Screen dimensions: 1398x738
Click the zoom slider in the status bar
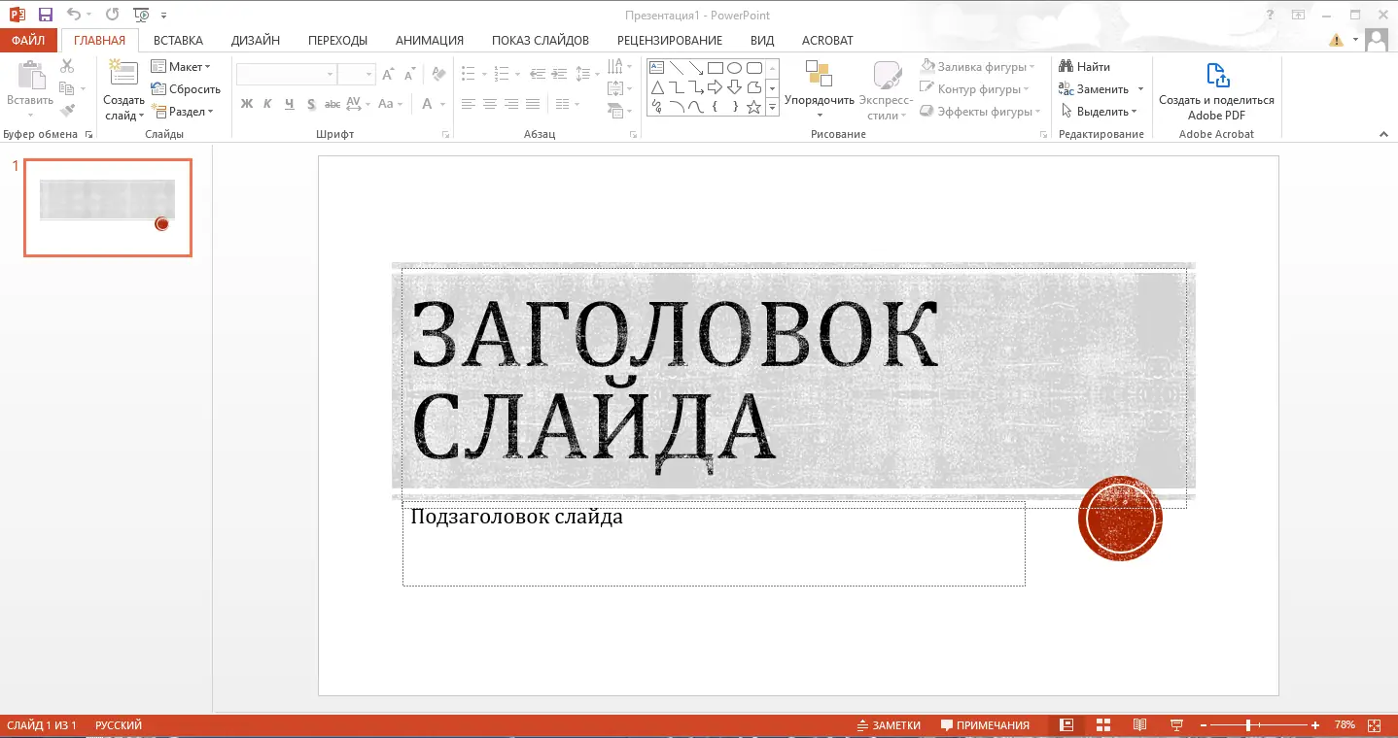click(1249, 724)
